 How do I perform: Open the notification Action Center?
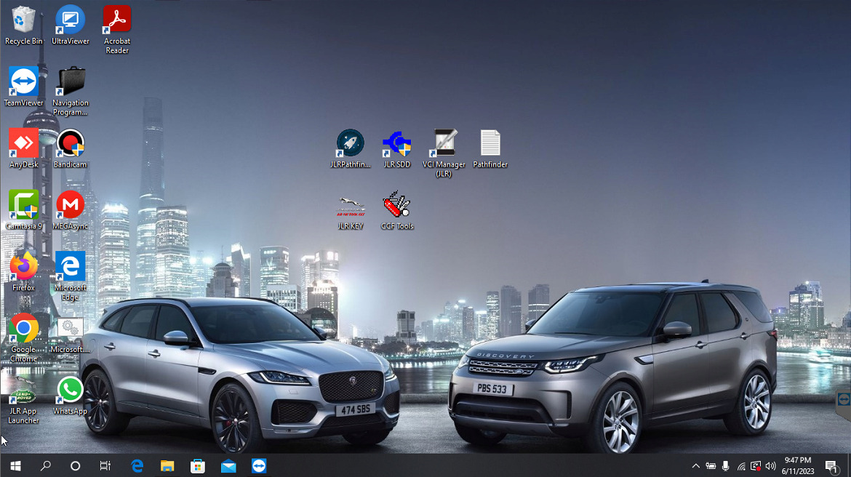click(x=831, y=466)
